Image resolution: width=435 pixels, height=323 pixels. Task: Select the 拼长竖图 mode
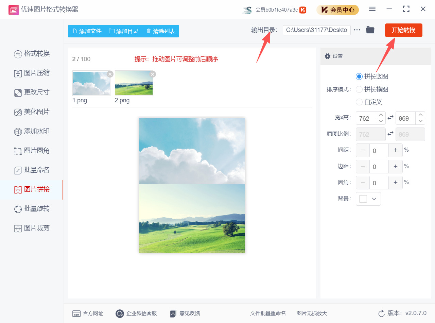359,76
